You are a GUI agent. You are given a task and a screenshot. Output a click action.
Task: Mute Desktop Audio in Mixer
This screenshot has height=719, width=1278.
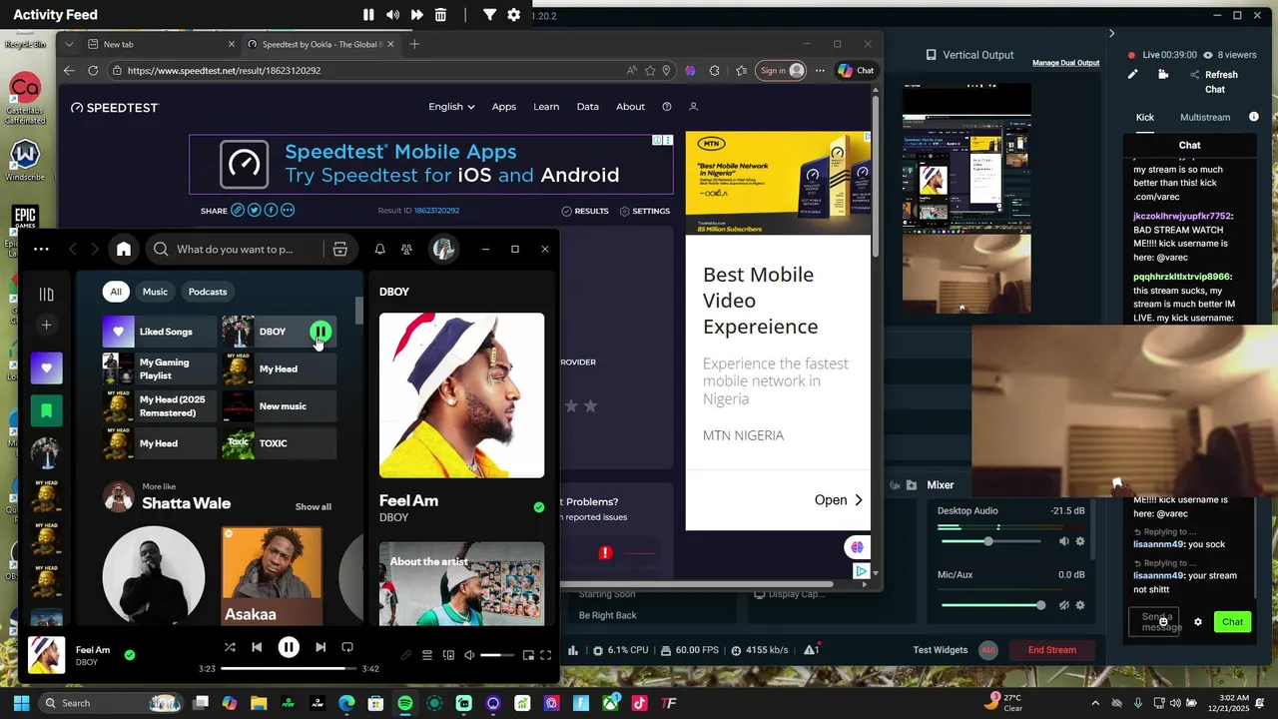click(x=1063, y=541)
